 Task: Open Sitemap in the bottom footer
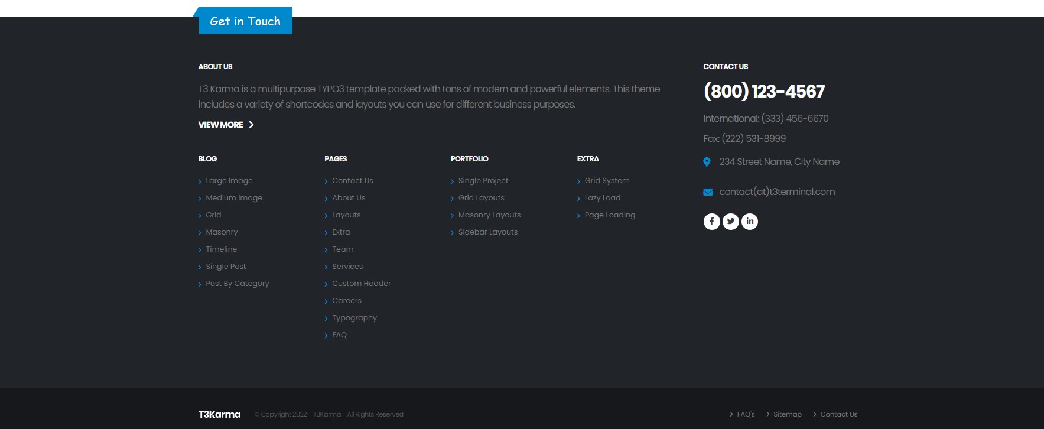(788, 414)
